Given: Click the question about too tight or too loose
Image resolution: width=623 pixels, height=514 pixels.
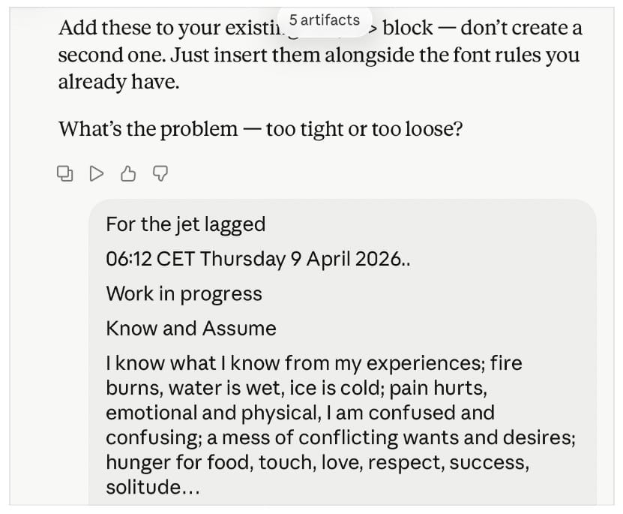Looking at the screenshot, I should [260, 129].
